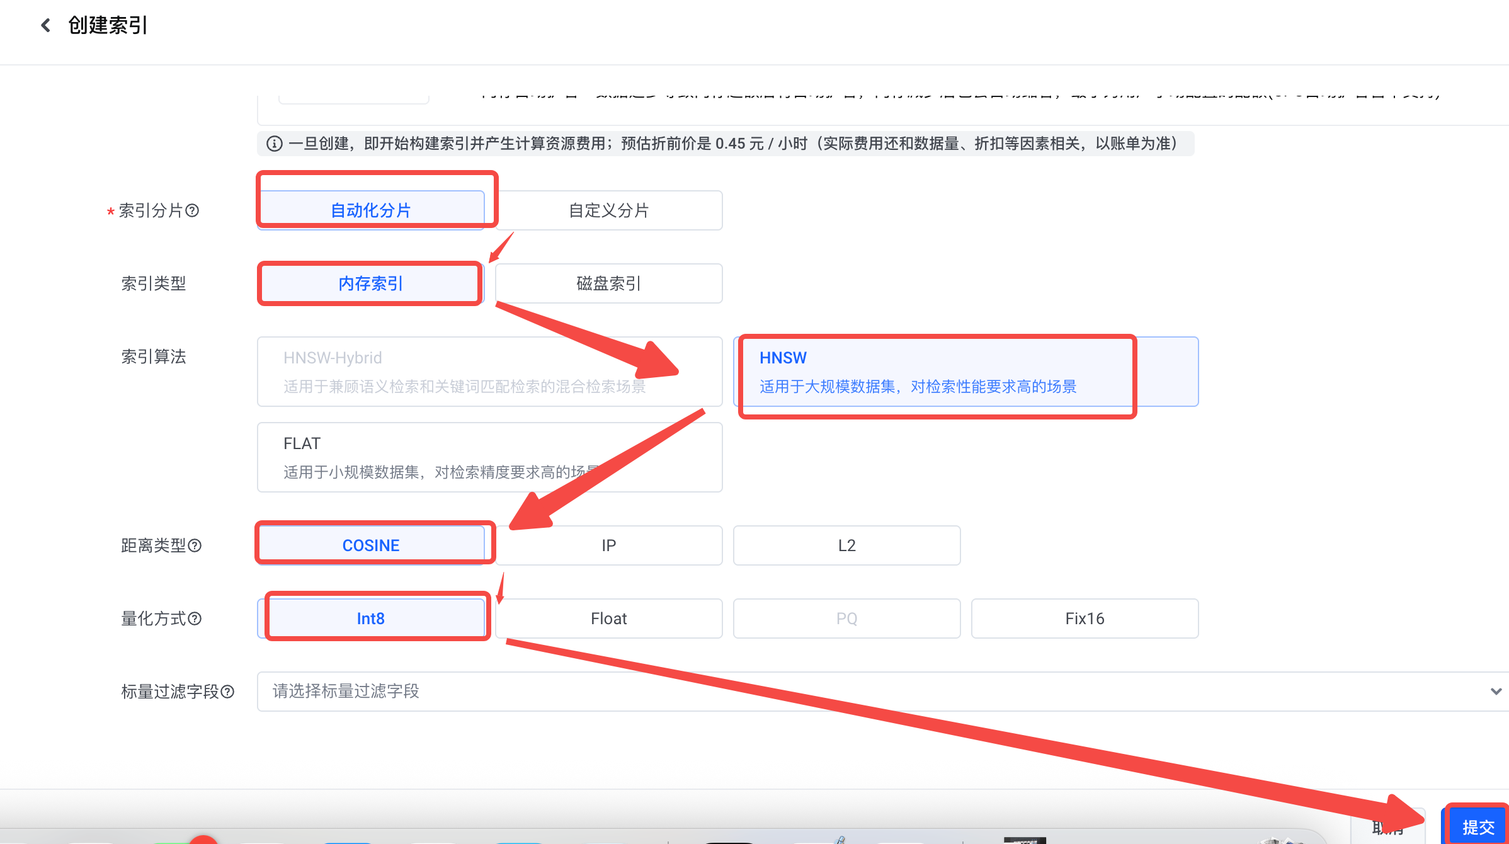The height and width of the screenshot is (844, 1509).
Task: Select the FLAT algorithm card
Action: (490, 457)
